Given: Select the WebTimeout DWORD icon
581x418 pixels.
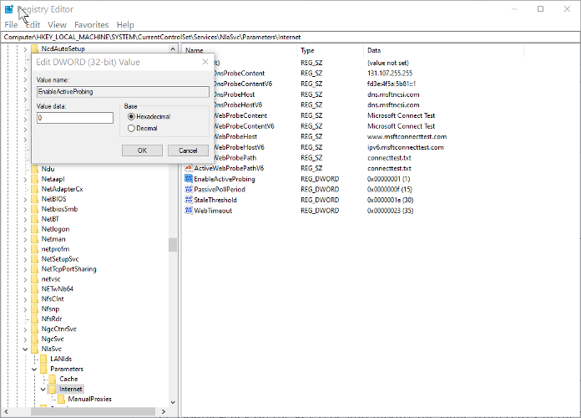Looking at the screenshot, I should pos(189,211).
